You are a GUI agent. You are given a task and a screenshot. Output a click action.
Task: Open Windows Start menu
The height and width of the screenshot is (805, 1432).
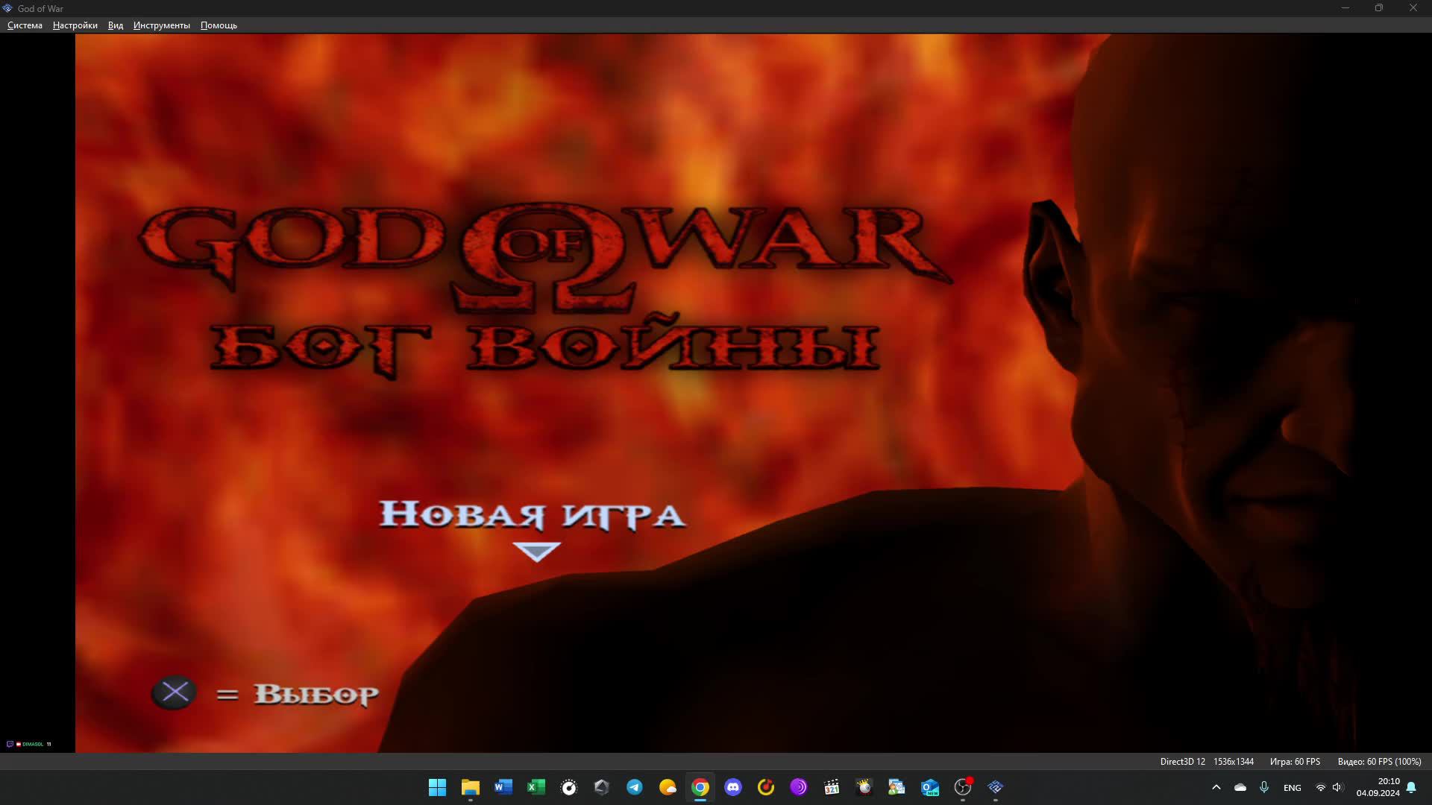(x=437, y=787)
